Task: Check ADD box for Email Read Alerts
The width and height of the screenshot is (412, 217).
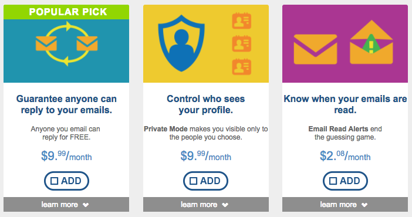Action: point(345,181)
